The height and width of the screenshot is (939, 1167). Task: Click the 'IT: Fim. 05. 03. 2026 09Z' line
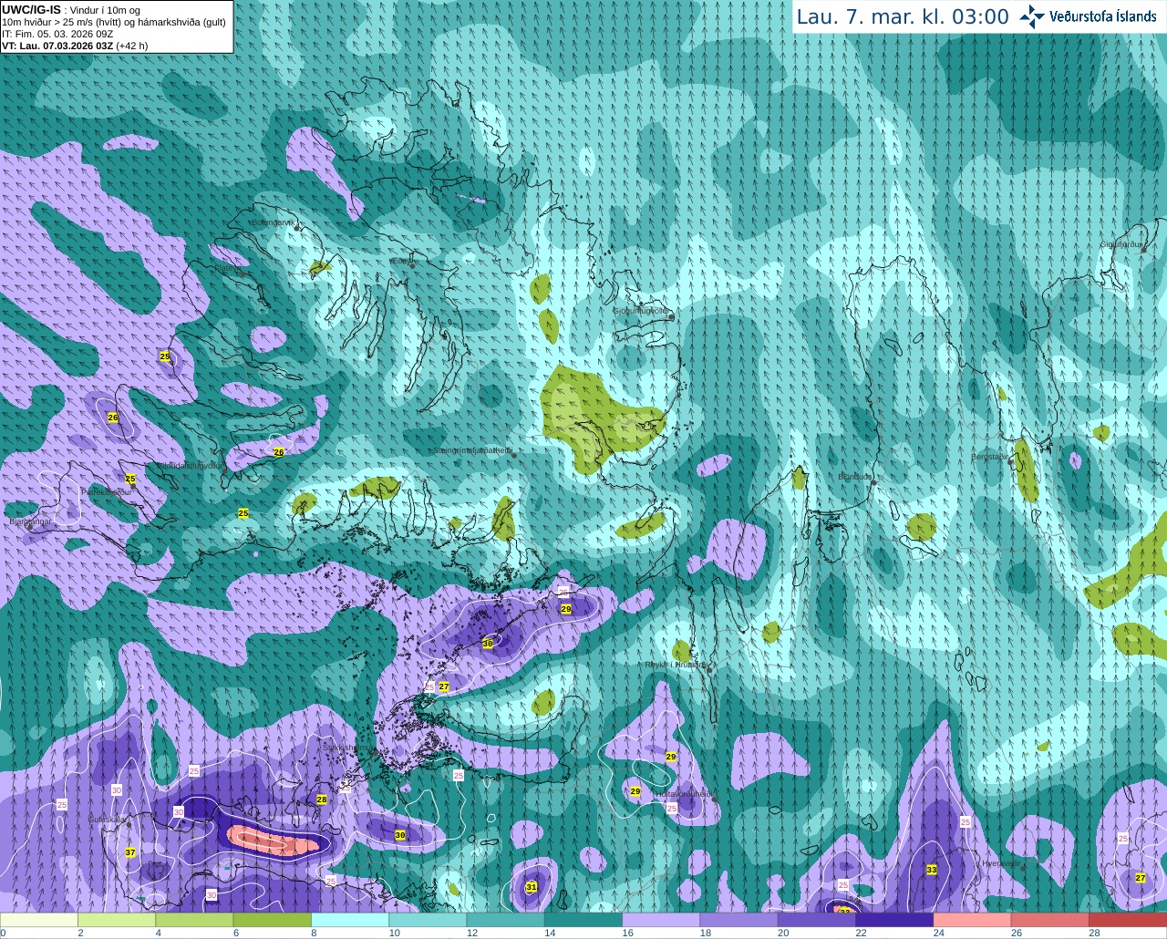point(57,34)
